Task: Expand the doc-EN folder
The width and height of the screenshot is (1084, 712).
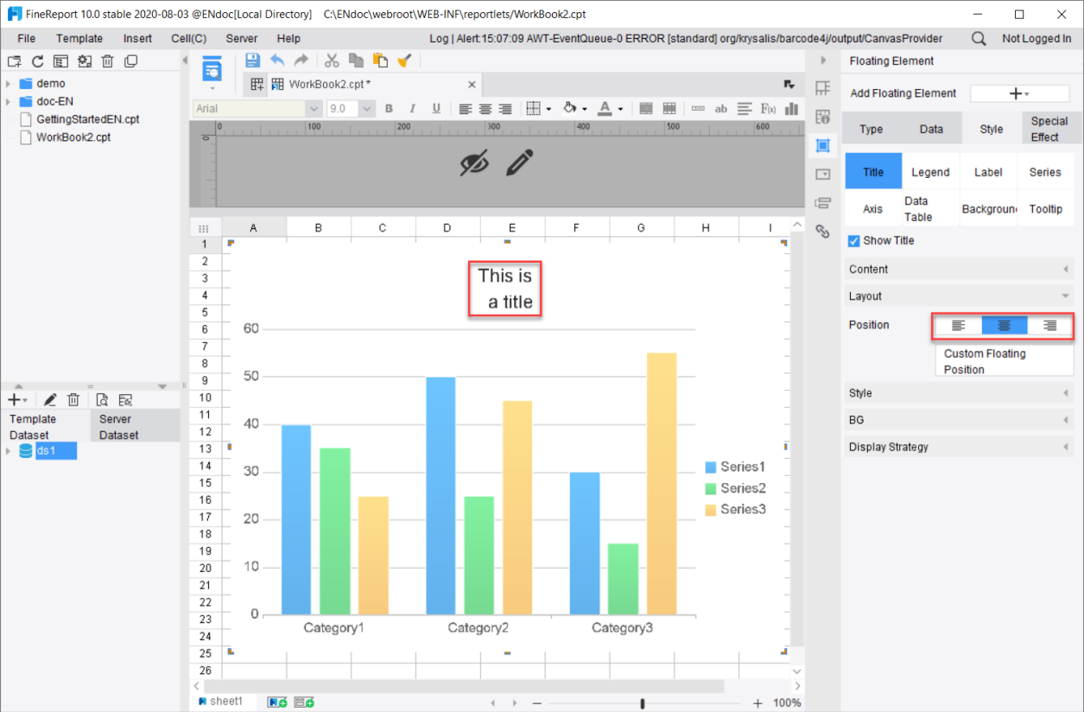Action: click(8, 101)
